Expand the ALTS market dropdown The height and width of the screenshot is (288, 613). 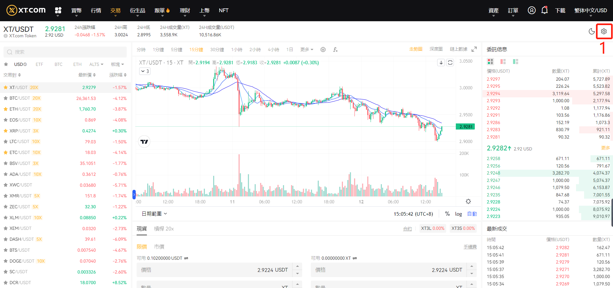pyautogui.click(x=96, y=64)
